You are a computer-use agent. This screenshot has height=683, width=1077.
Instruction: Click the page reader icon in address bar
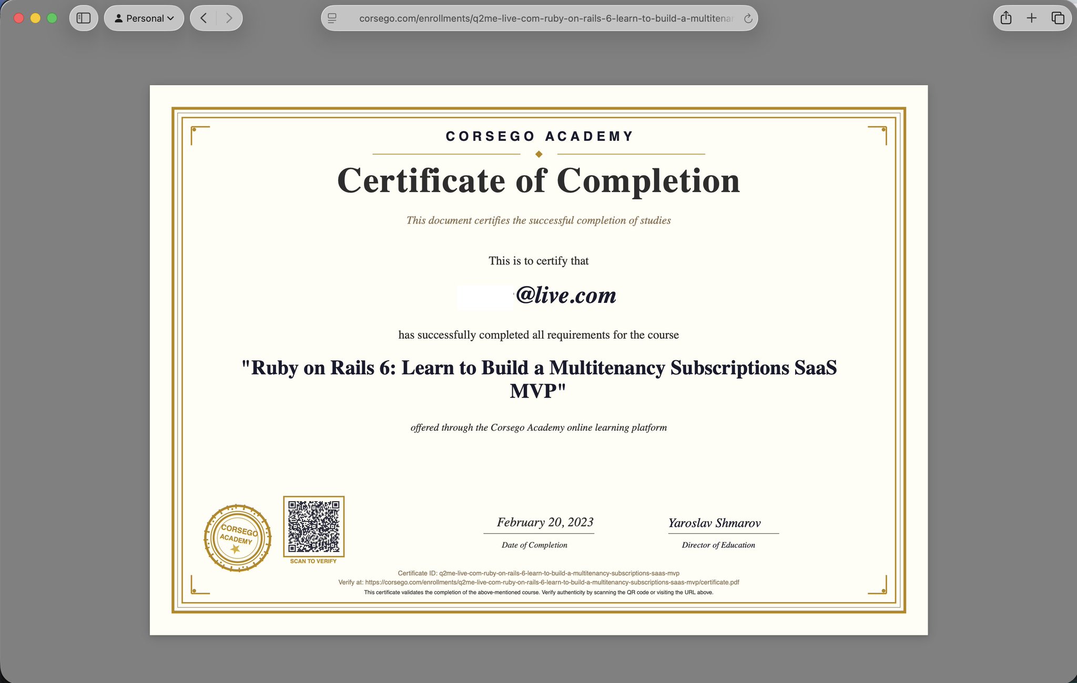click(332, 18)
